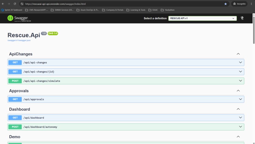The height and width of the screenshot is (144, 255).
Task: Open the Incognito profile indicator
Action: [x=239, y=4]
